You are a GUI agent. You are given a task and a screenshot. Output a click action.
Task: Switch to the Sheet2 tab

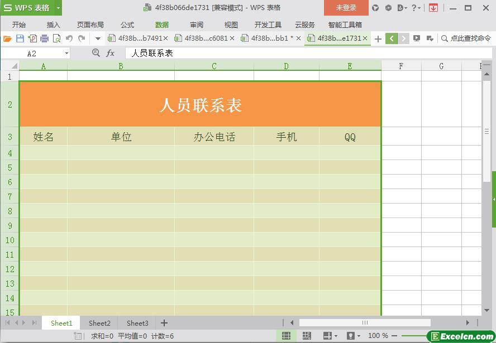click(x=99, y=323)
